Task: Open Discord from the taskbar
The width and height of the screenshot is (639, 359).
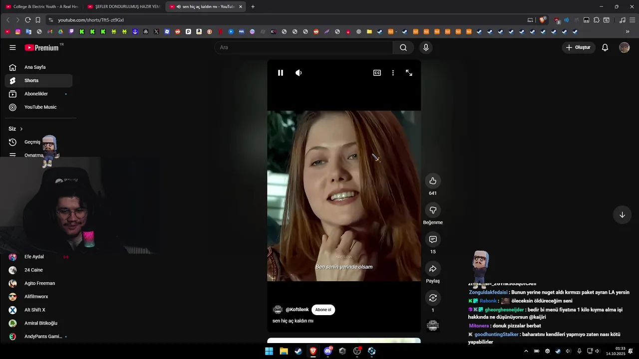Action: [x=328, y=351]
